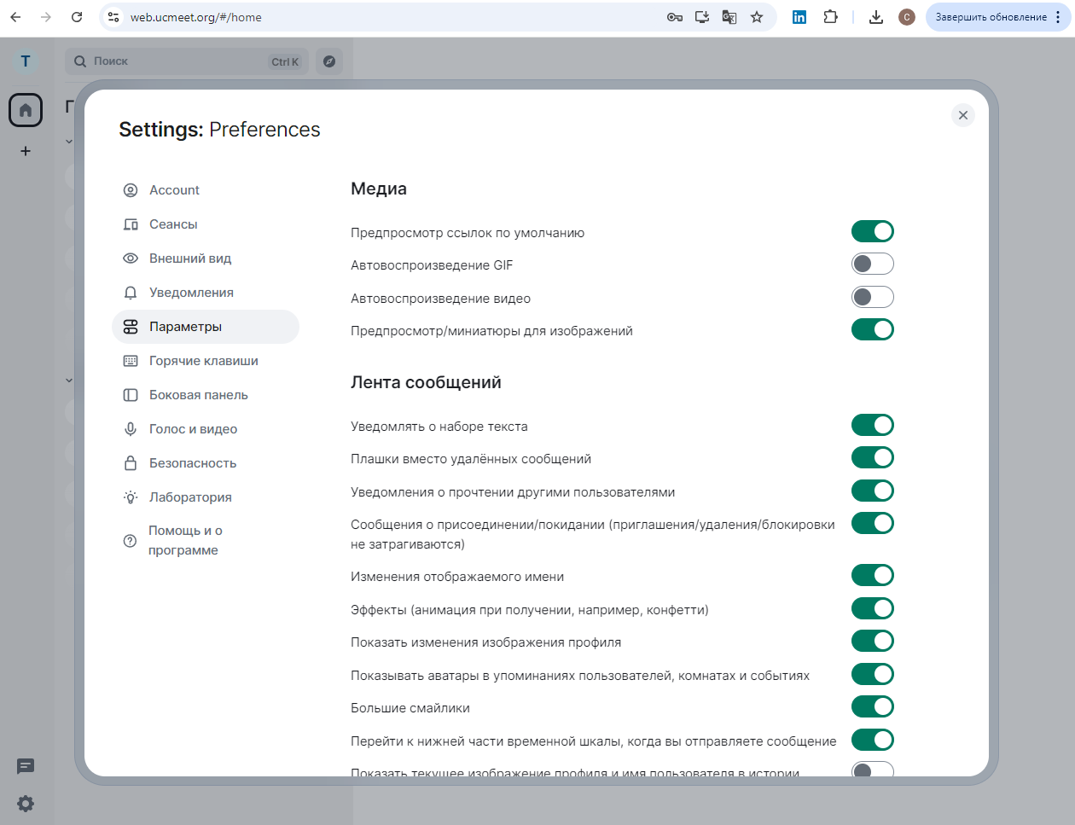The image size is (1075, 825).
Task: Disable Предпросмотр ссылок по умолчанию
Action: (872, 231)
